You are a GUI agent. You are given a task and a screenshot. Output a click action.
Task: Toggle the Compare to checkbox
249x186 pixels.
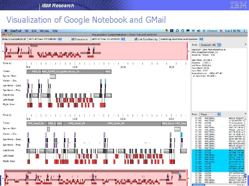(73, 39)
